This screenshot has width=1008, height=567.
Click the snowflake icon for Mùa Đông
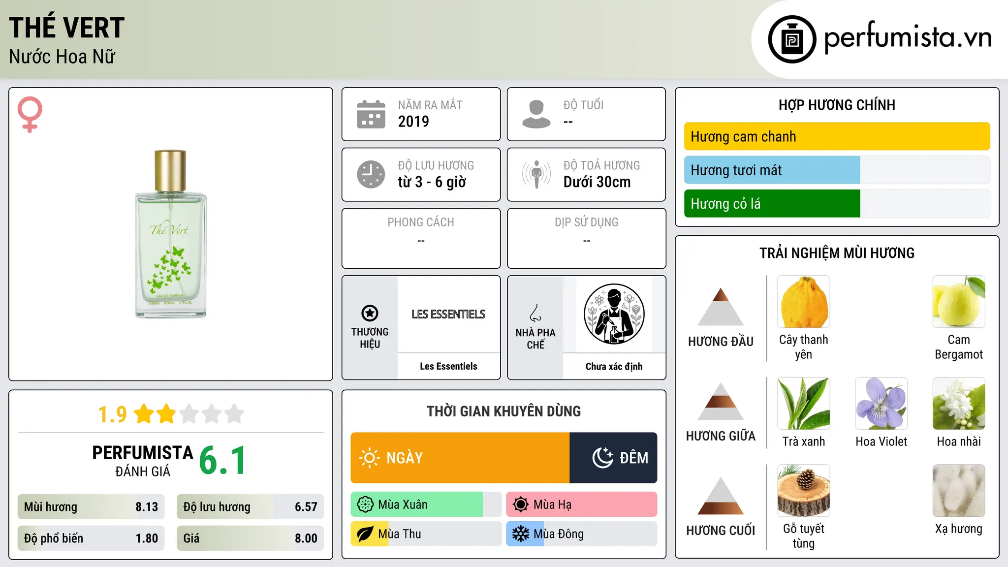point(521,534)
